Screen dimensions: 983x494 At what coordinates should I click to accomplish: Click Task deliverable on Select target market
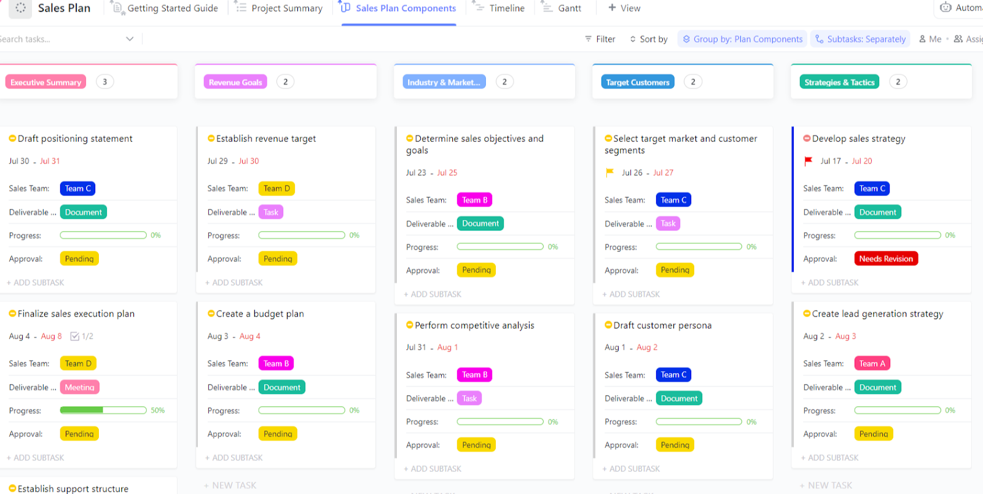point(668,224)
